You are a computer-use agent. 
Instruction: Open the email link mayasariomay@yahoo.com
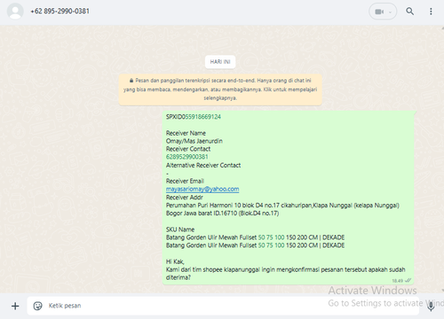(x=202, y=189)
